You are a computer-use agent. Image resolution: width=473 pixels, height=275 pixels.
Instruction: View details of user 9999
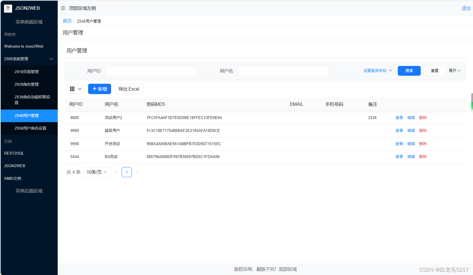pos(399,130)
